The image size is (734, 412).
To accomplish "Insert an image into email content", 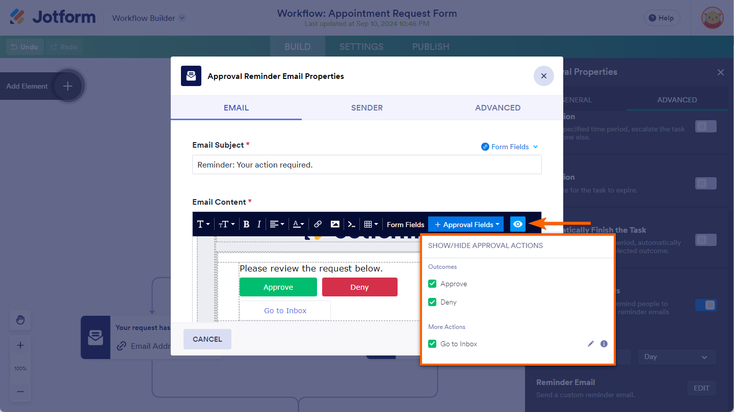I will click(x=335, y=224).
